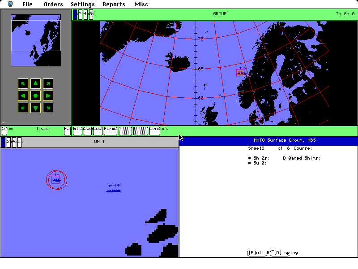Set the Unit window zoom to 8x
358x269 pixels.
pyautogui.click(x=19, y=142)
